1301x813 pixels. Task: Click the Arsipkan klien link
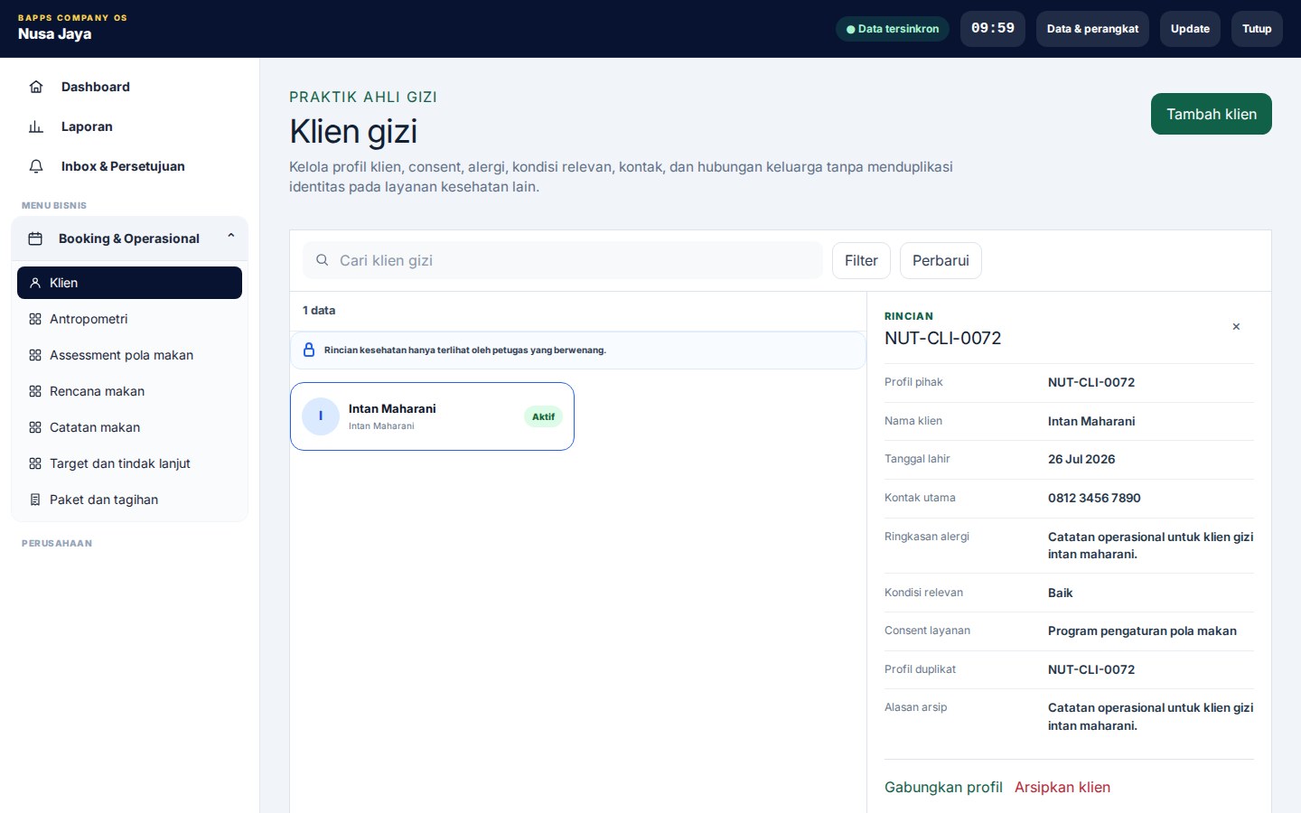click(x=1062, y=787)
